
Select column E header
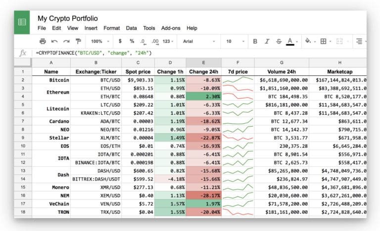click(x=203, y=63)
